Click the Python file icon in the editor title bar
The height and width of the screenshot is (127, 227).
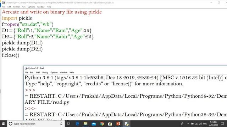[4, 2]
